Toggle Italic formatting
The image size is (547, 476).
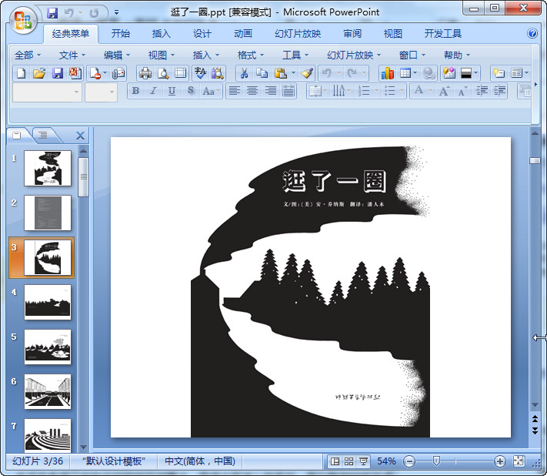153,91
